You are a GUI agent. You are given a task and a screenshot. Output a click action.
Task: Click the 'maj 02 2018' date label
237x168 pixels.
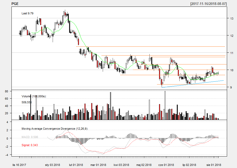click(x=144, y=165)
